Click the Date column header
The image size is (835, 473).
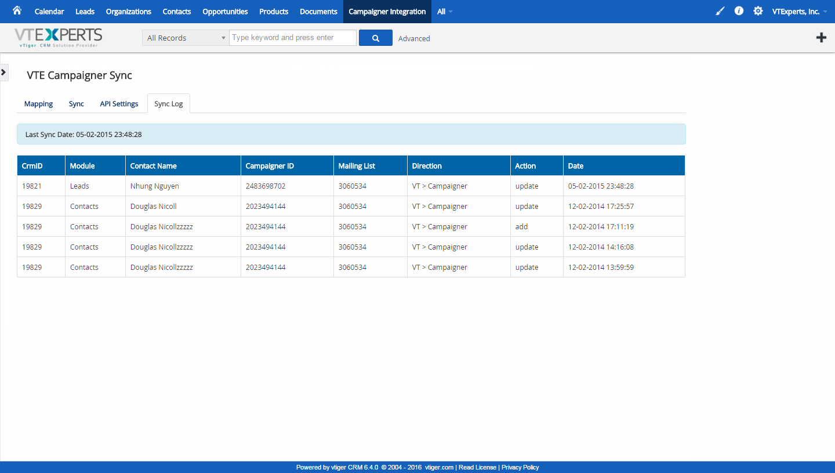pyautogui.click(x=624, y=165)
